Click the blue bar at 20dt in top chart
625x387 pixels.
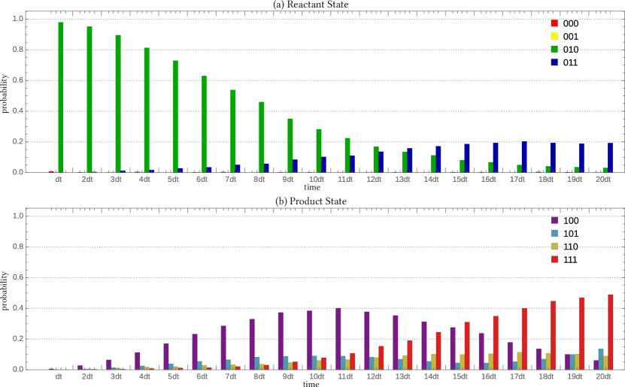[610, 157]
